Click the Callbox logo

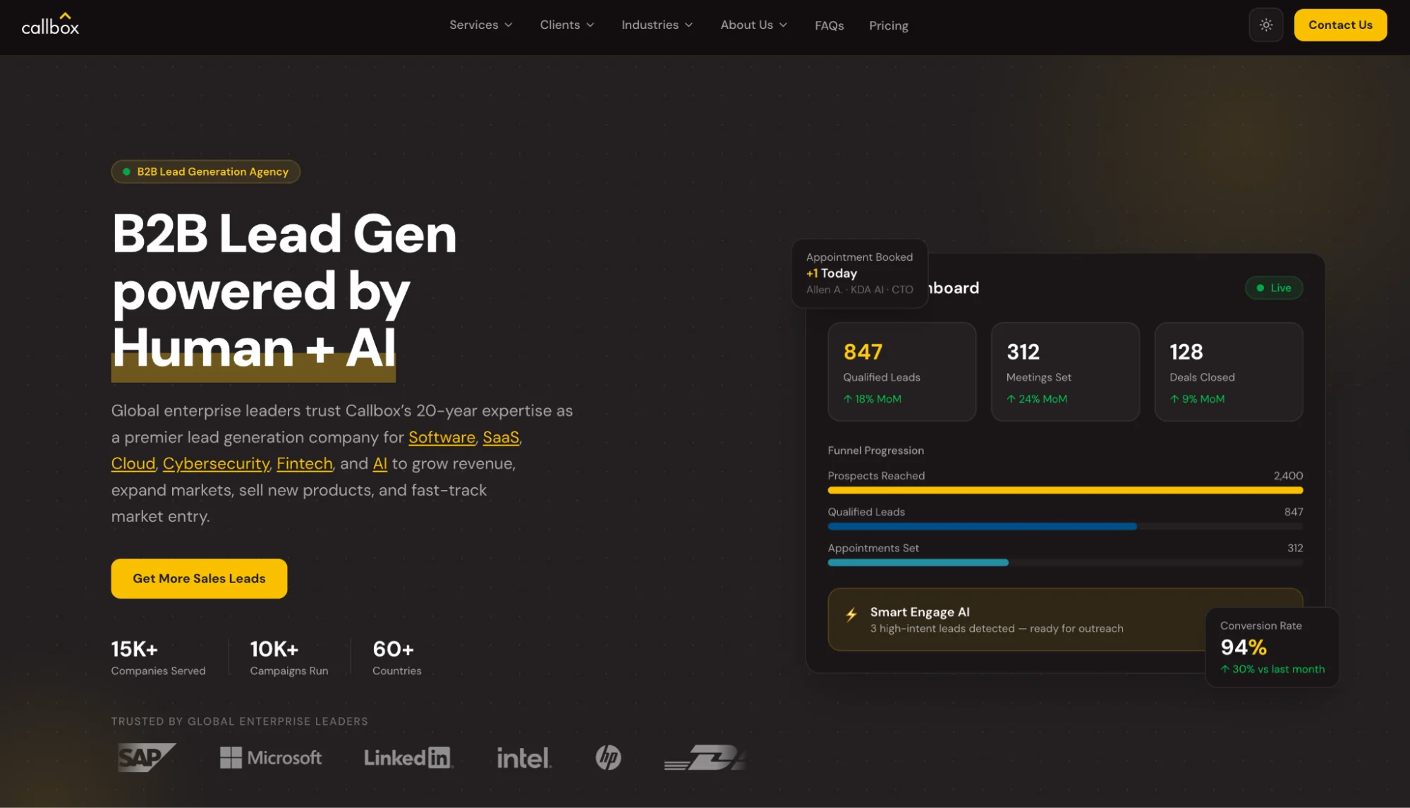point(50,24)
